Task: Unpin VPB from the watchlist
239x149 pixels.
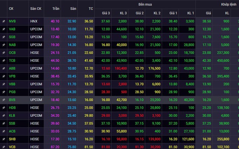Action: click(4, 76)
